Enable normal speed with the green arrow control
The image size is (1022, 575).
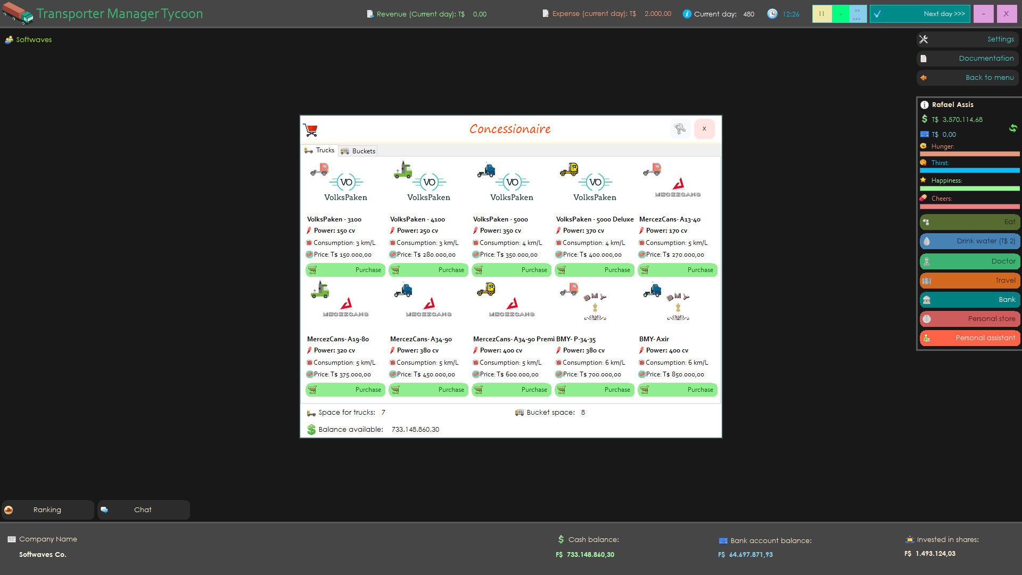pos(840,14)
